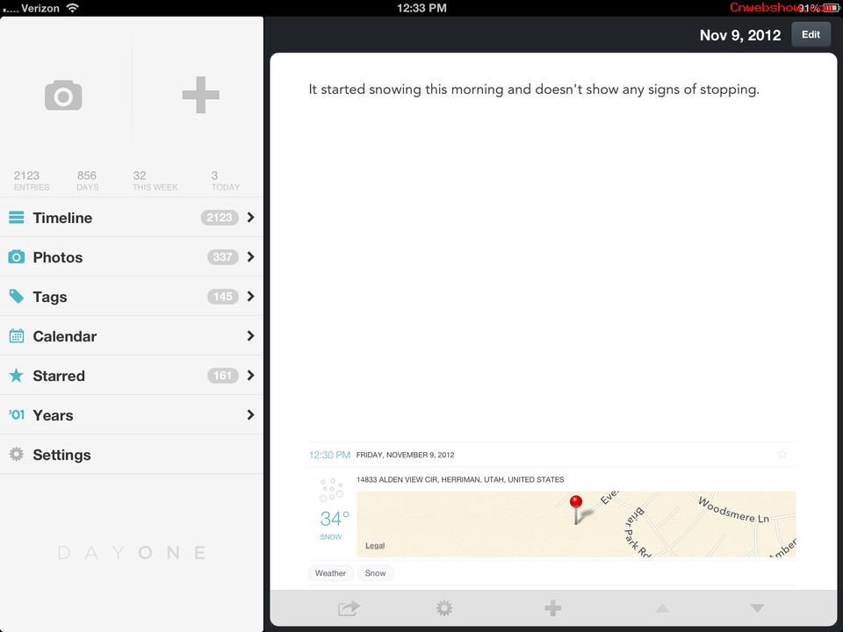Star this entry using the star outline

pos(782,455)
